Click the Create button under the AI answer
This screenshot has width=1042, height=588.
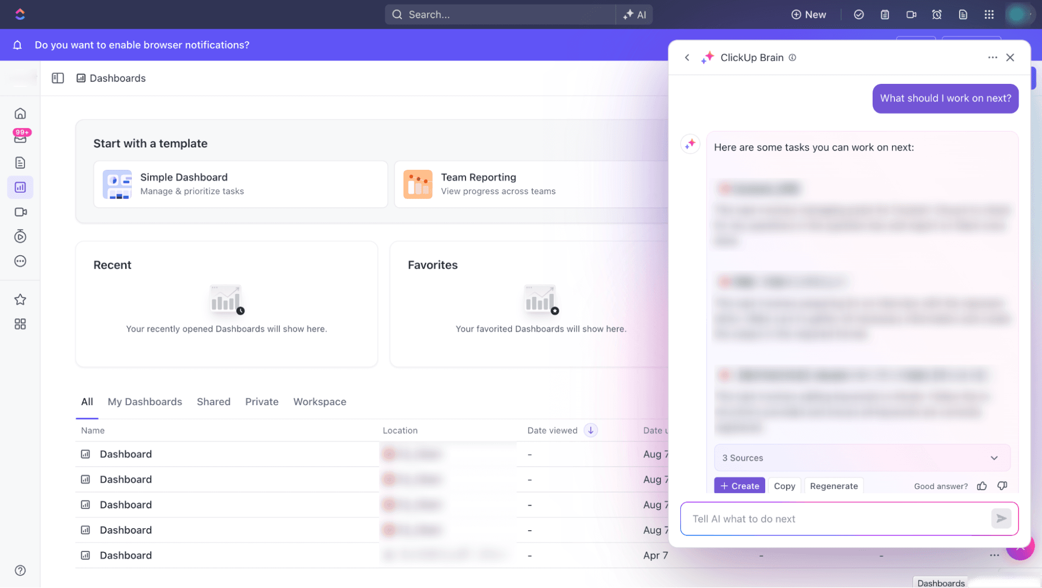pos(740,486)
